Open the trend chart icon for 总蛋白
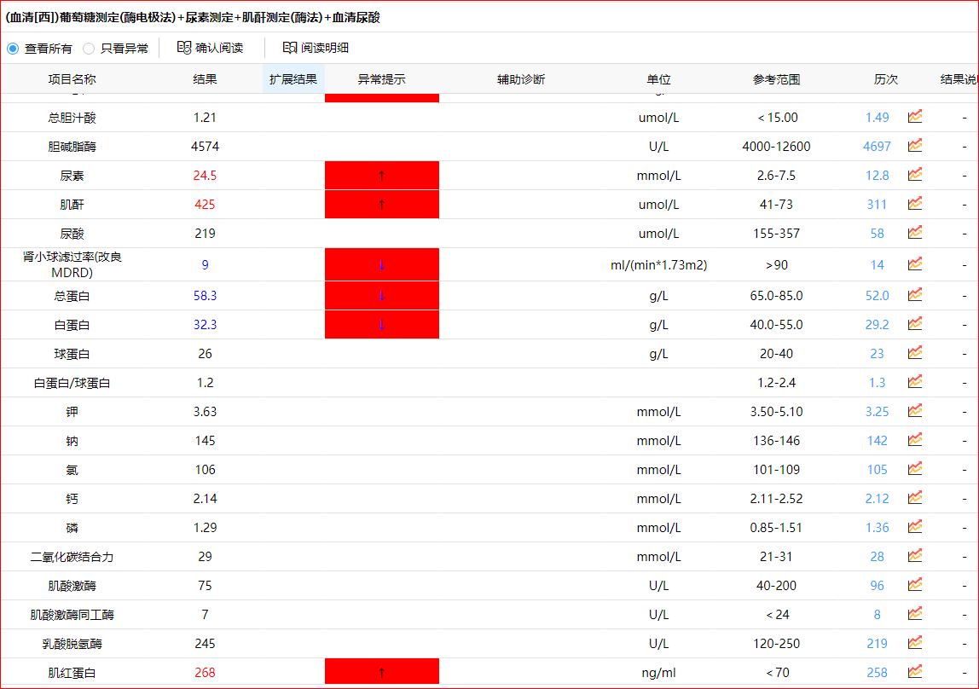Image resolution: width=979 pixels, height=689 pixels. (x=915, y=294)
